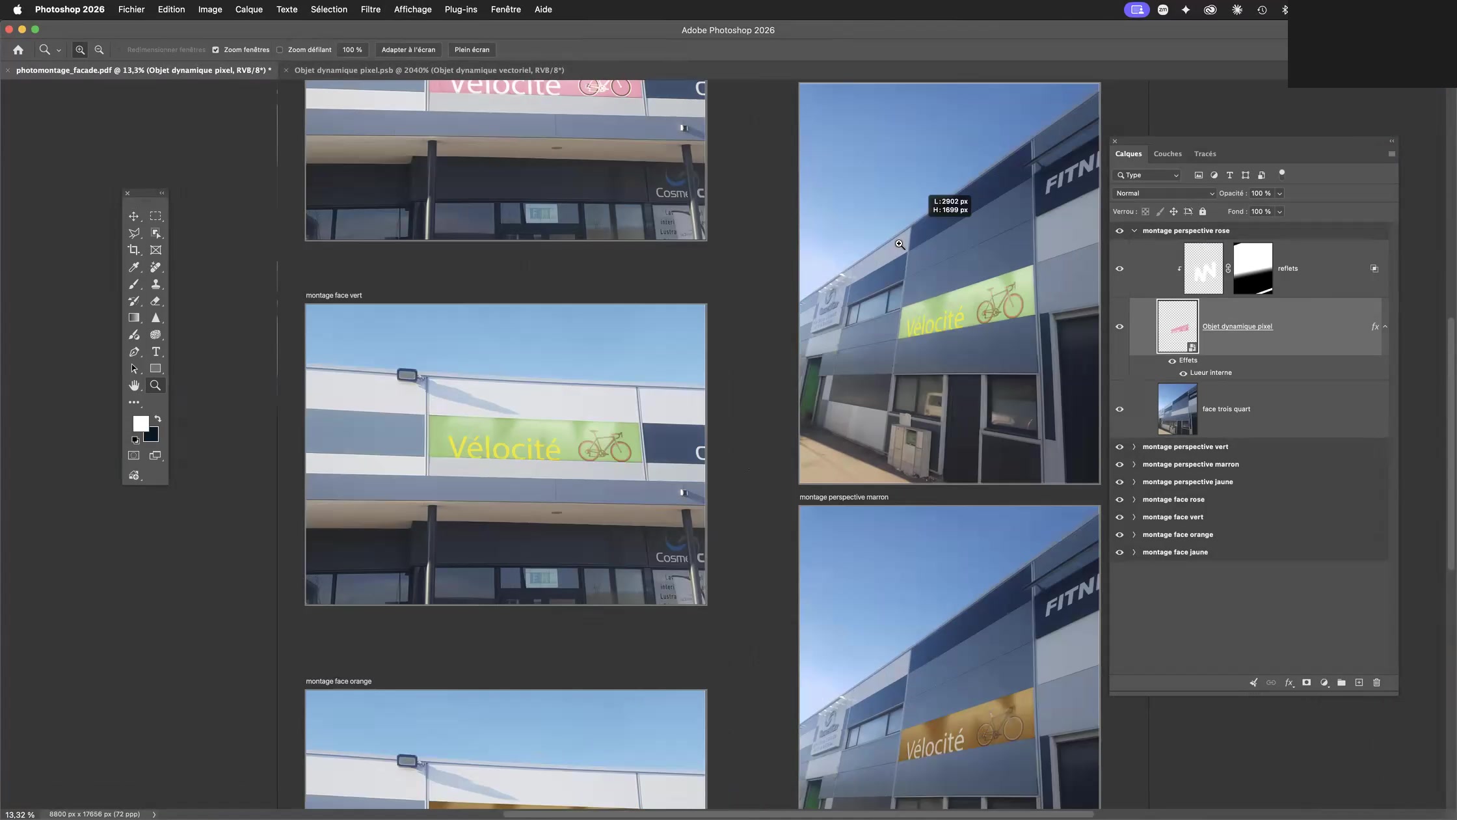Viewport: 1457px width, 820px height.
Task: Click the home icon in options bar
Action: pyautogui.click(x=18, y=49)
